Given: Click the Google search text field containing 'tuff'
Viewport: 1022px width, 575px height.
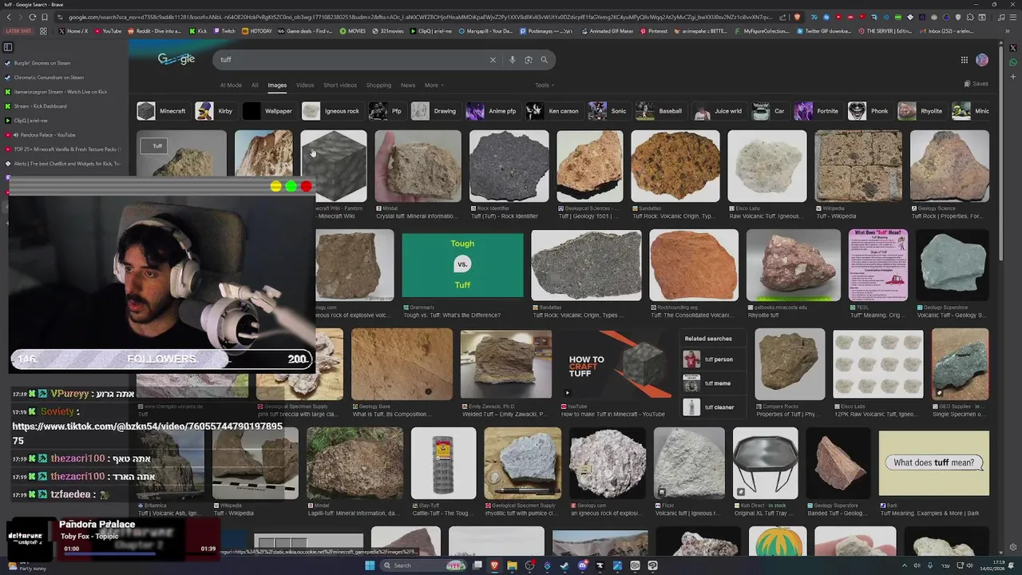Looking at the screenshot, I should [x=351, y=60].
